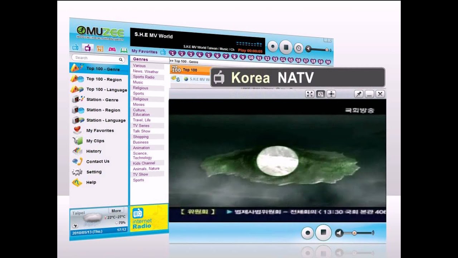Click the third video scaling icon
Image resolution: width=458 pixels, height=258 pixels.
(x=331, y=94)
